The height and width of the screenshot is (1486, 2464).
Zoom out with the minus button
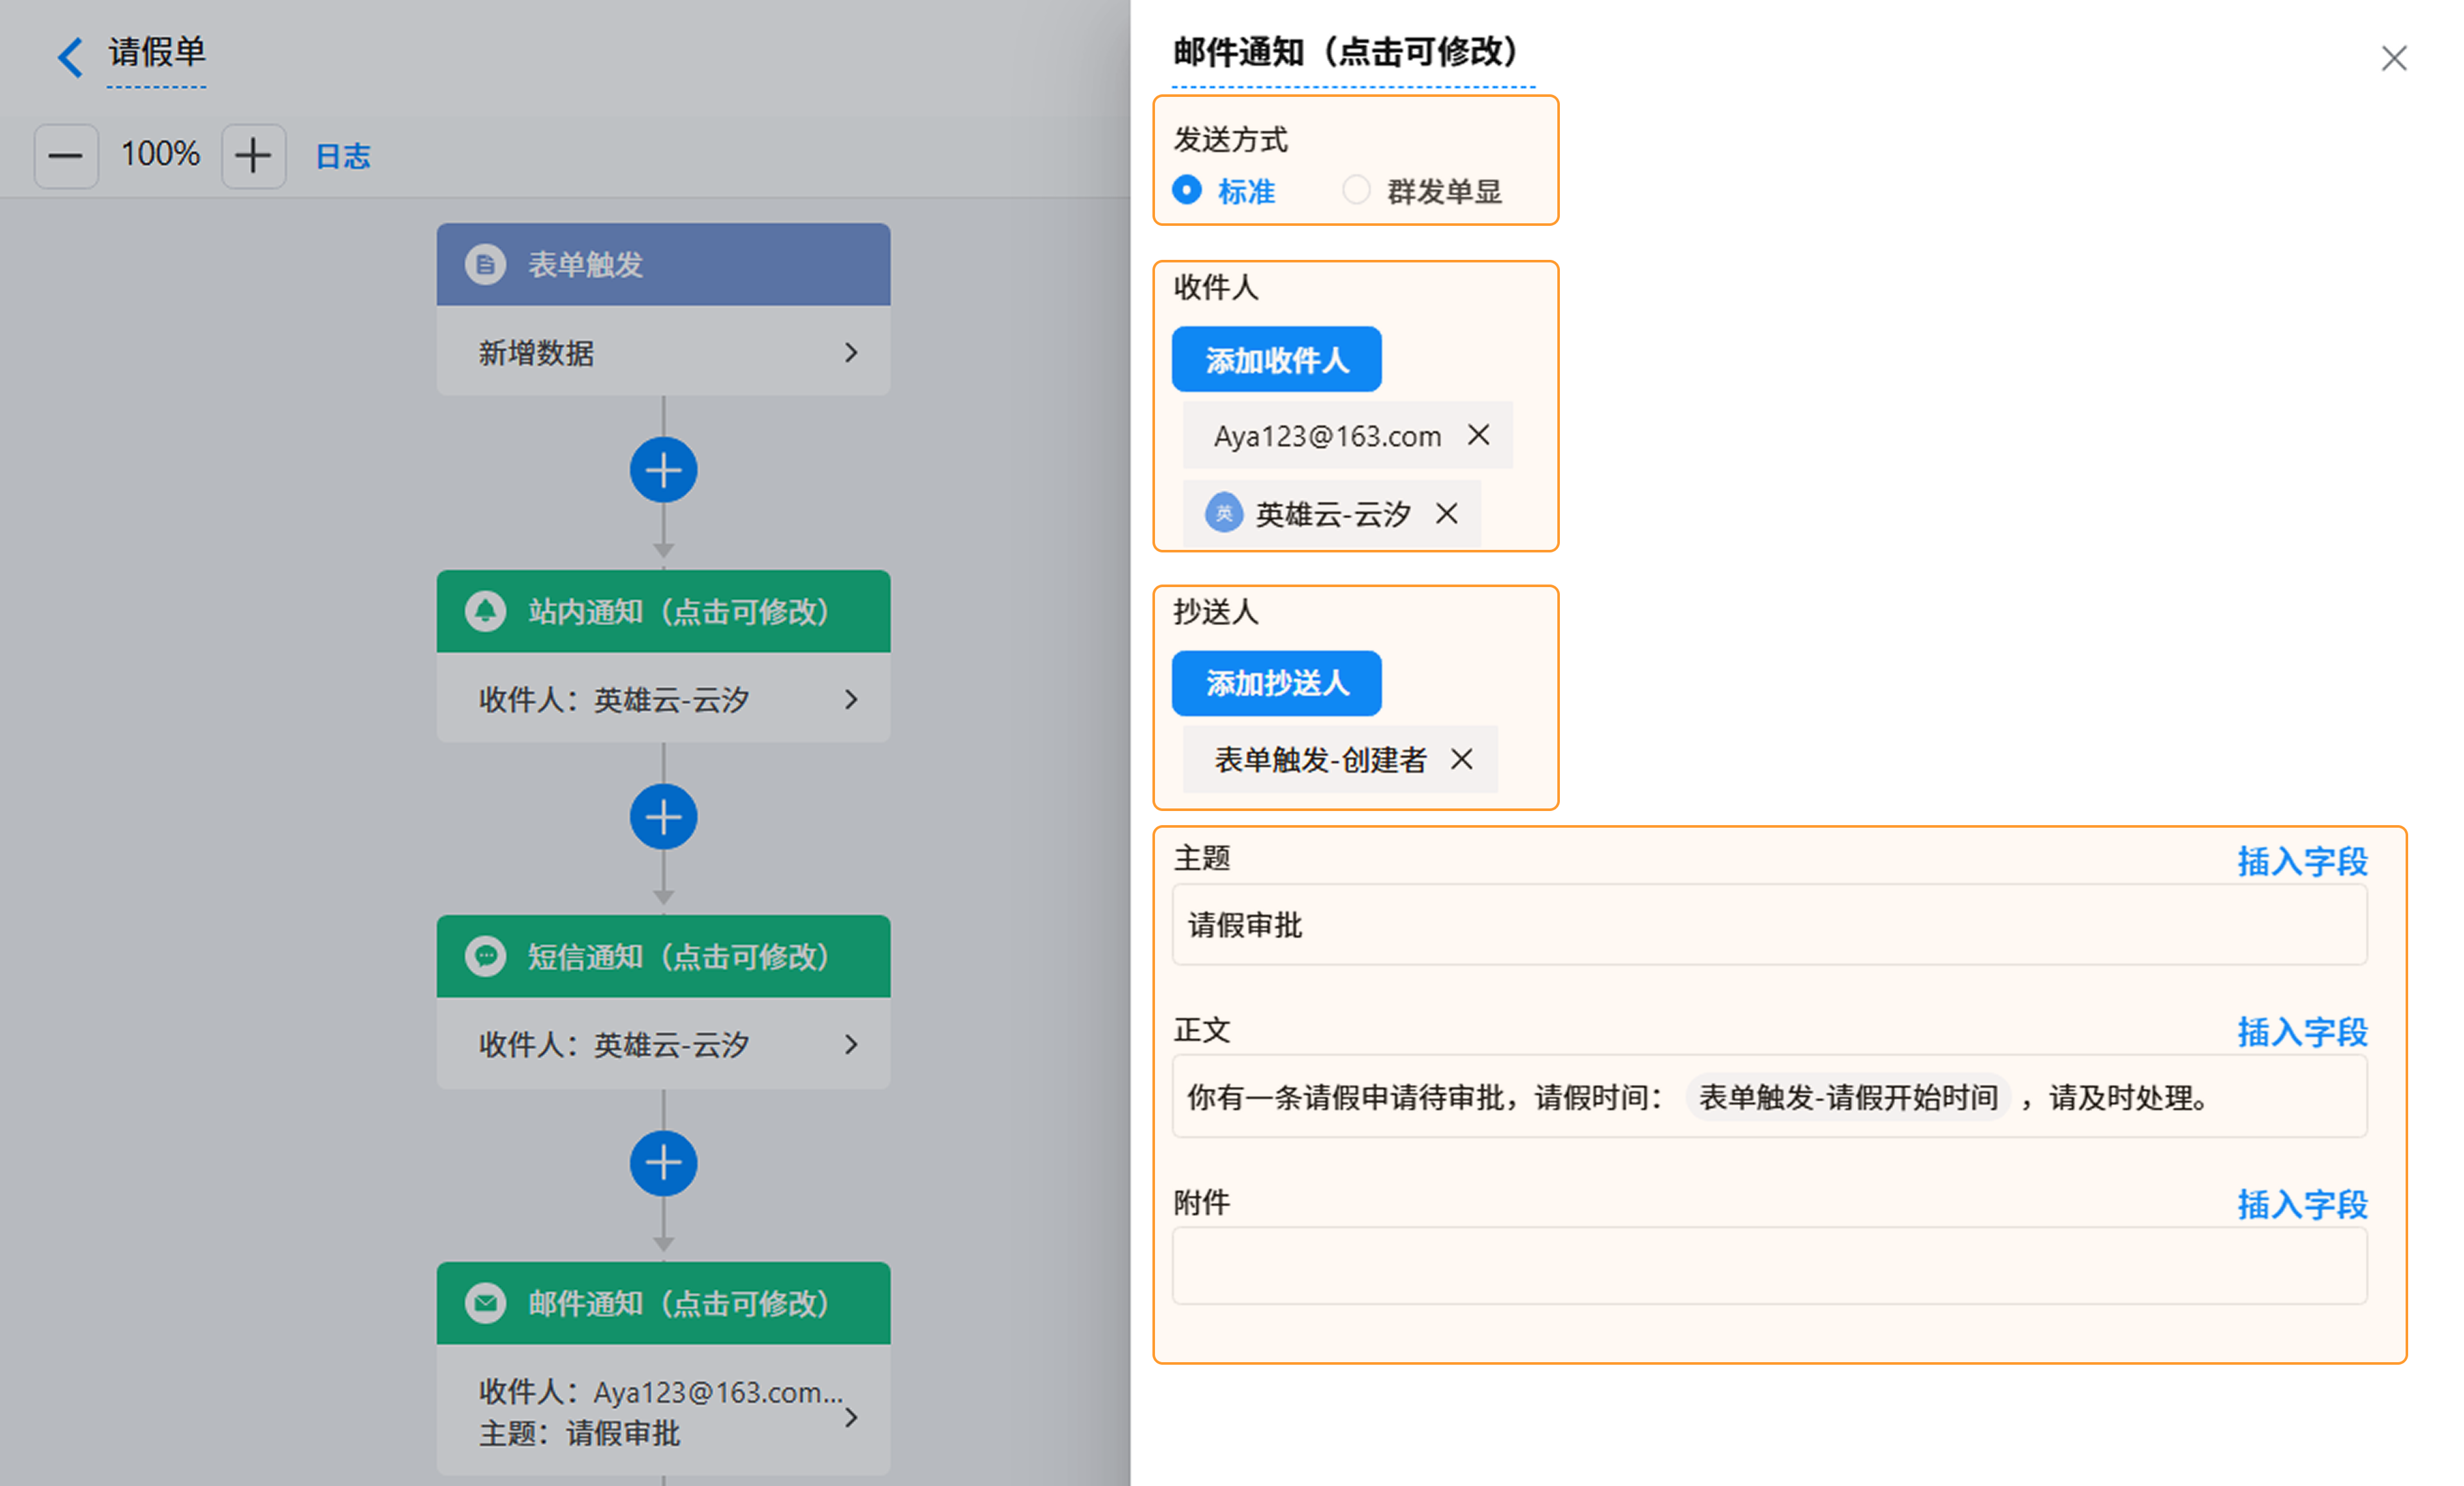[66, 156]
